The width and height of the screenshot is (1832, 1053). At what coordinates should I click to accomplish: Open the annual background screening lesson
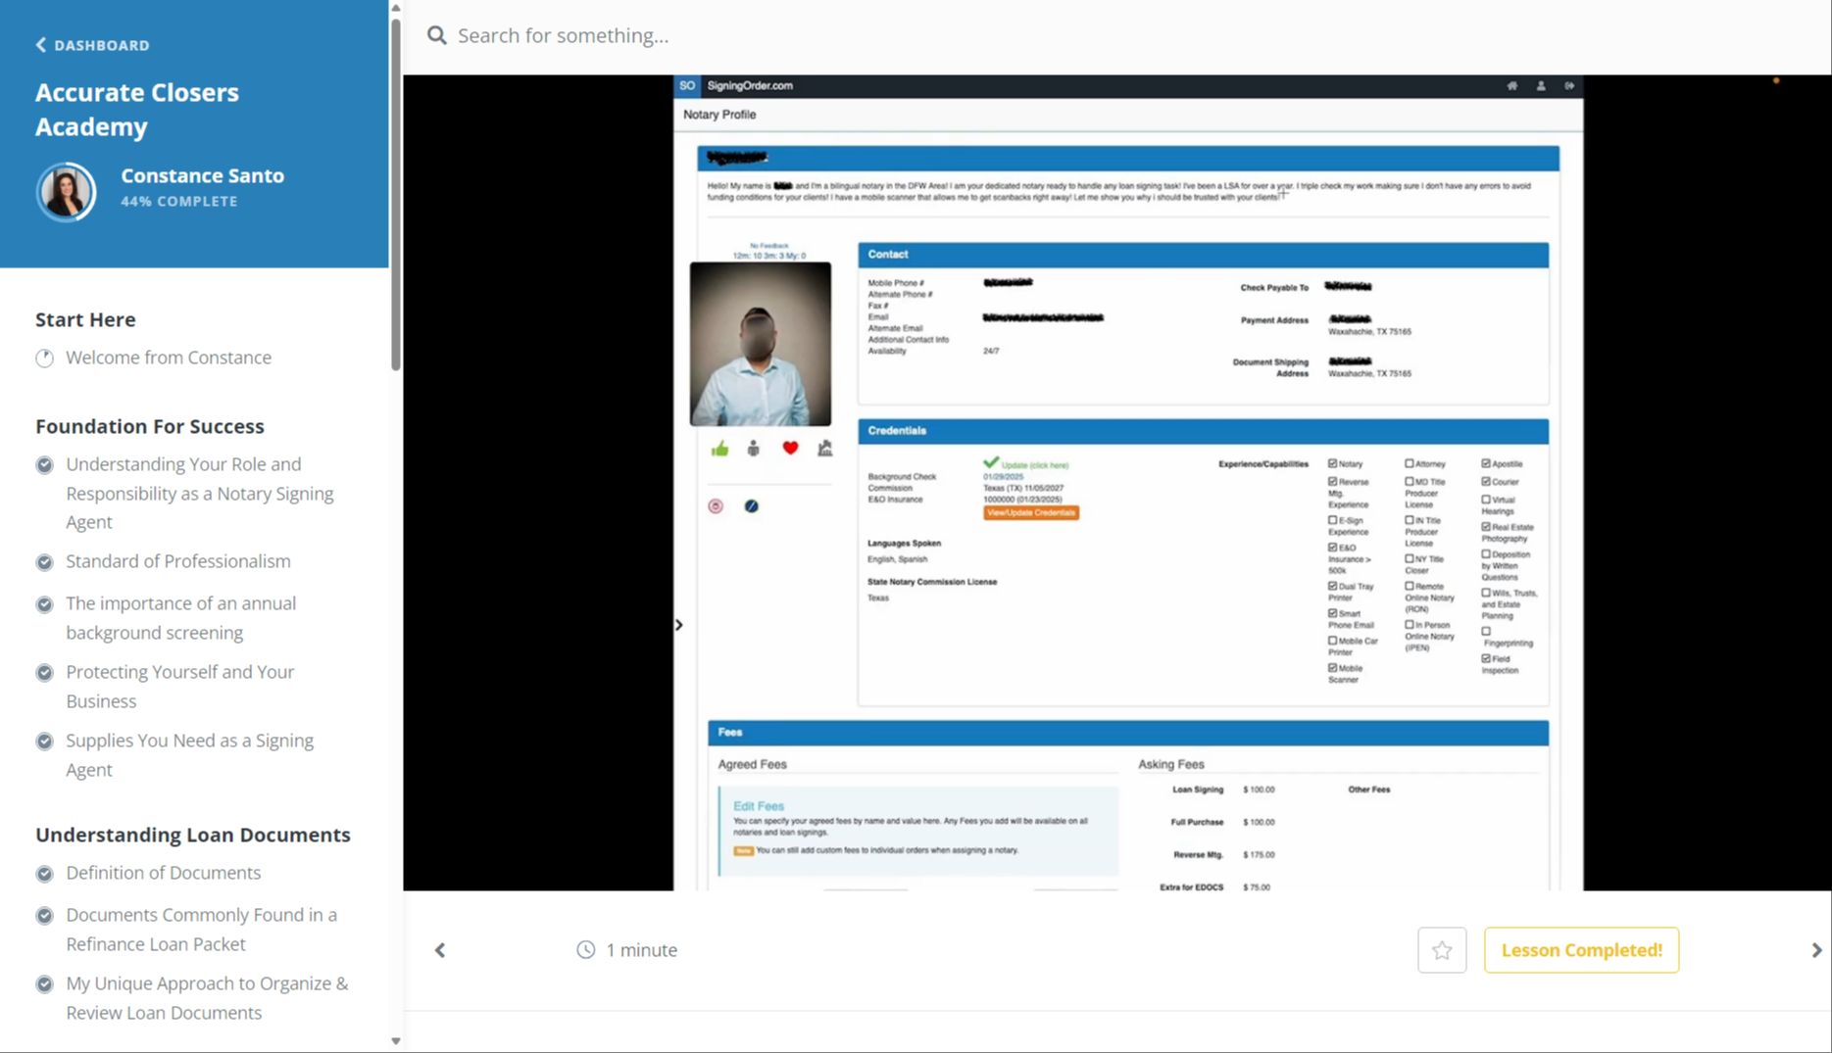click(181, 618)
